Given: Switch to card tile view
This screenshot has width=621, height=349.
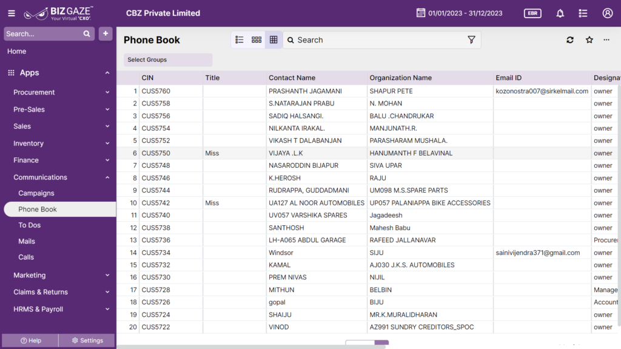Looking at the screenshot, I should click(257, 40).
